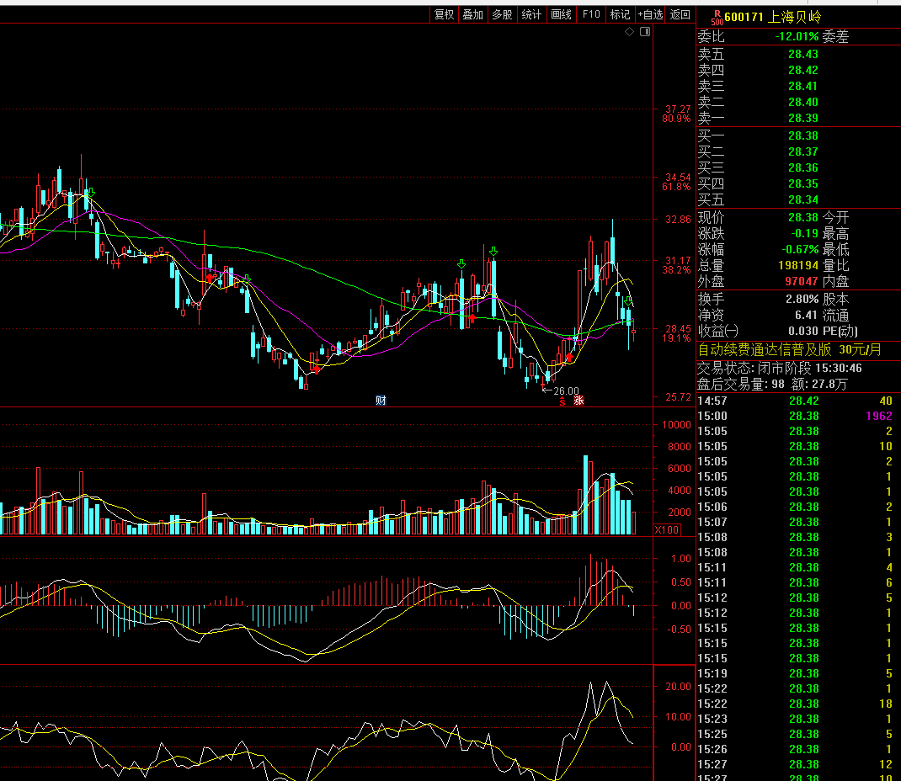Click the 20.00 indicator axis label

(678, 687)
